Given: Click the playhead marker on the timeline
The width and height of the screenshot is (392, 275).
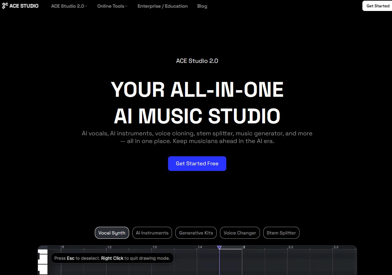Looking at the screenshot, I should pos(219,247).
